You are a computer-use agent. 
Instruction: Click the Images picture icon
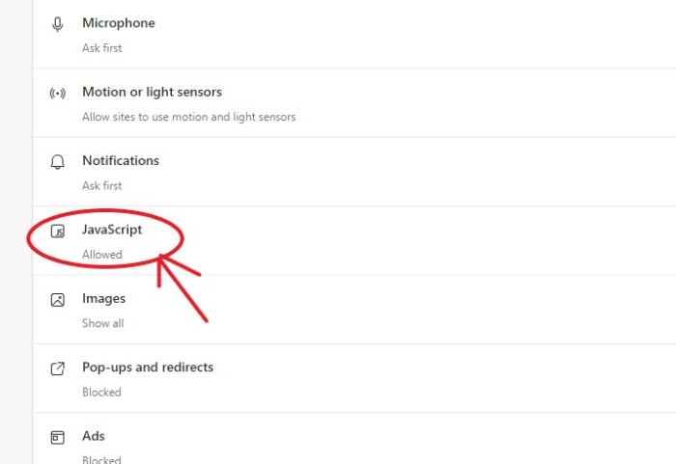point(57,300)
